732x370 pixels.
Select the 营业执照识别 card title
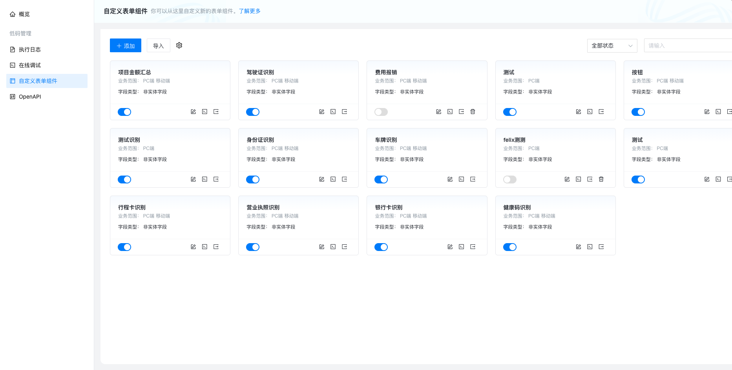263,207
